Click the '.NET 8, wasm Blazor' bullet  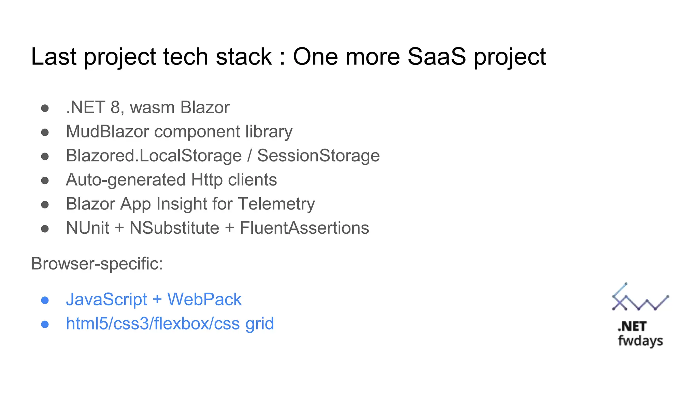(x=147, y=107)
